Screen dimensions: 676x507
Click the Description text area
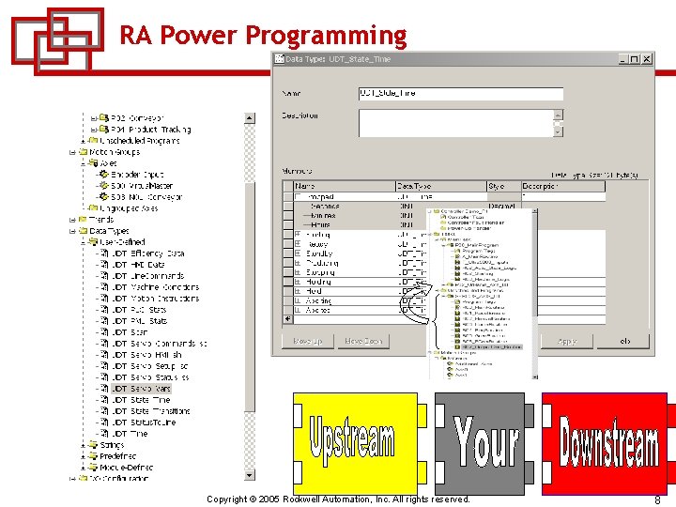456,123
